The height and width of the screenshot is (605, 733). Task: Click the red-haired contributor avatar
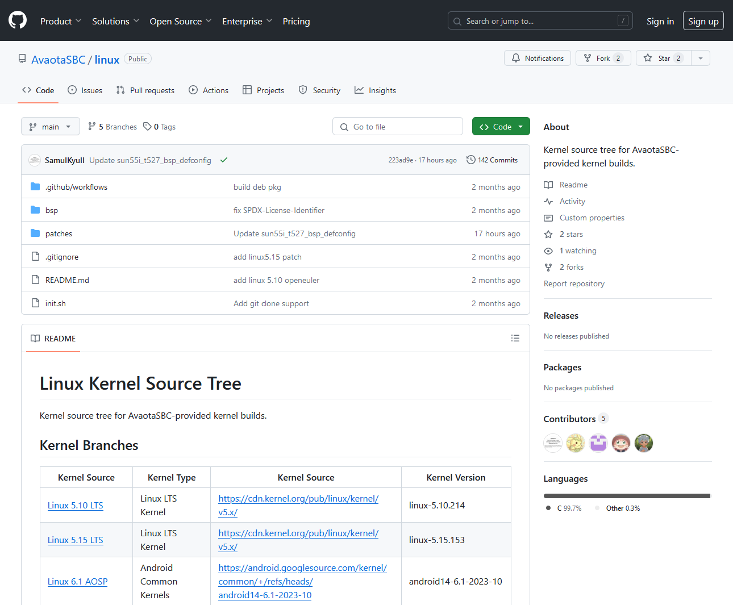point(621,443)
